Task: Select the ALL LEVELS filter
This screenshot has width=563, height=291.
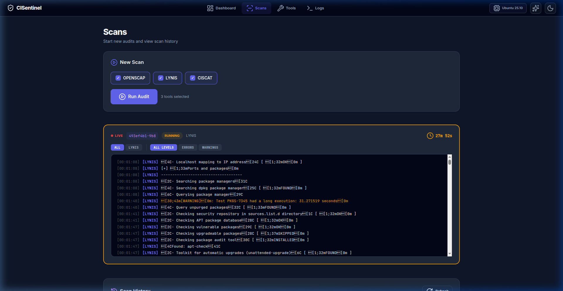Action: click(164, 147)
